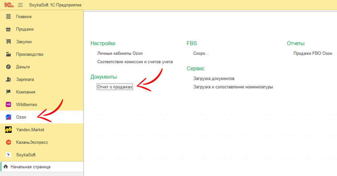Click the SoykaSoft sidebar icon
The image size is (337, 176).
click(x=9, y=155)
